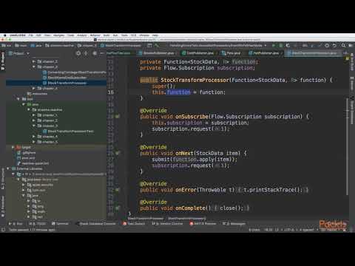This screenshot has width=355, height=266.
Task: Open the 4: Run tool window
Action: (x=16, y=224)
